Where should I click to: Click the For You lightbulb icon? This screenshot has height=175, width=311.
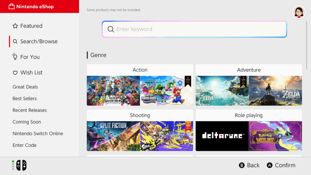tap(15, 57)
